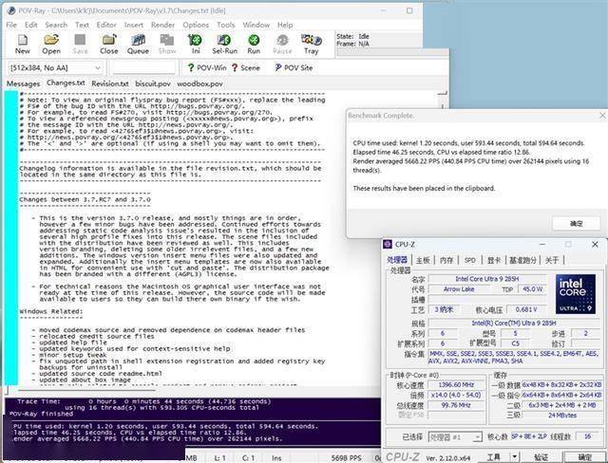Click the CPU-Z 工具 tools button

point(493,457)
